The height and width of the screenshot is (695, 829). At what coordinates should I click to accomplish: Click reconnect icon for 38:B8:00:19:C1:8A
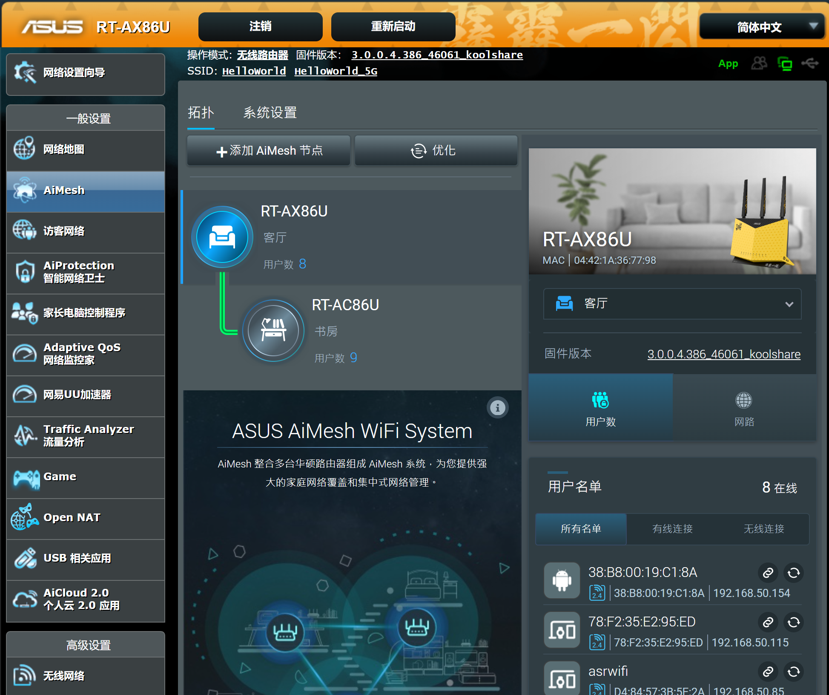coord(794,572)
